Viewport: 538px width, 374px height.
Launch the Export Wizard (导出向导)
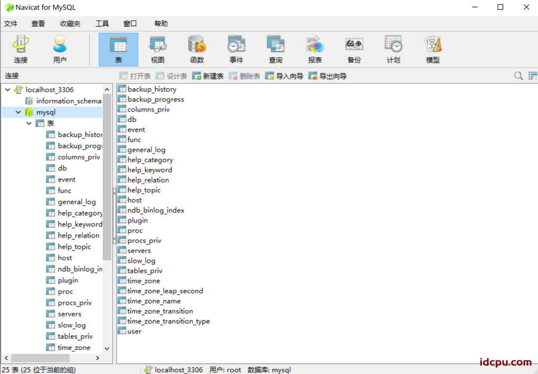327,76
